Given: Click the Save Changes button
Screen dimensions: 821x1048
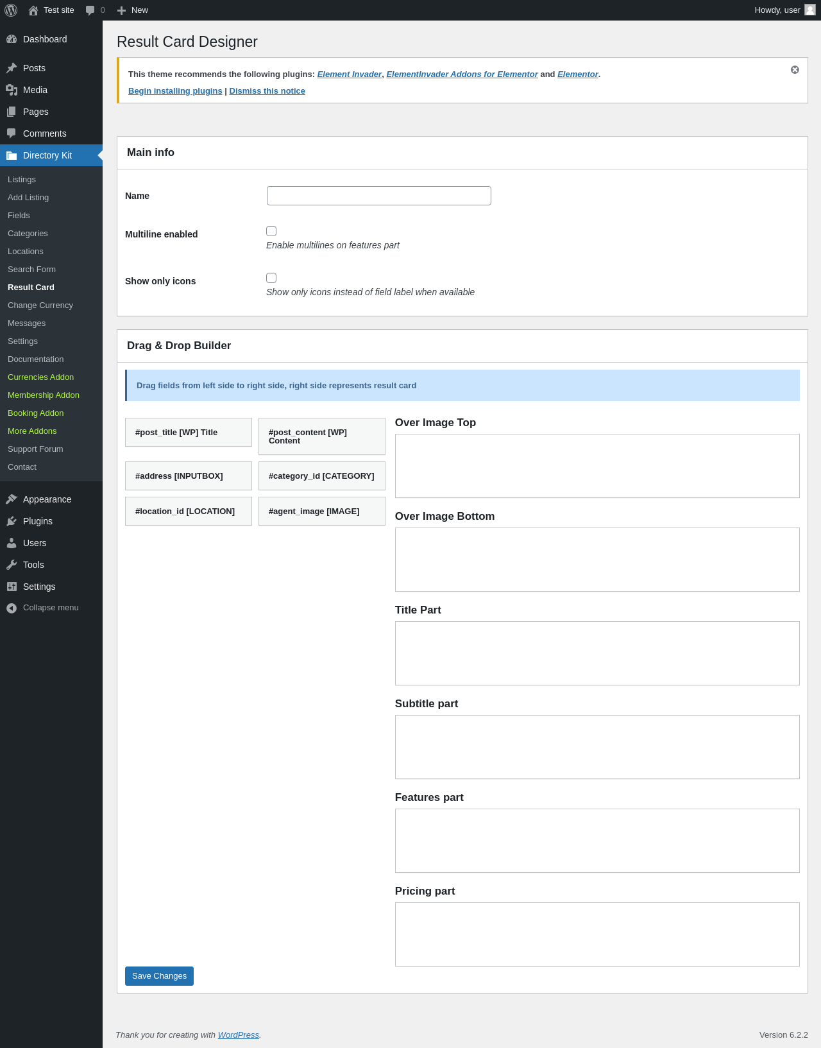Looking at the screenshot, I should [159, 976].
